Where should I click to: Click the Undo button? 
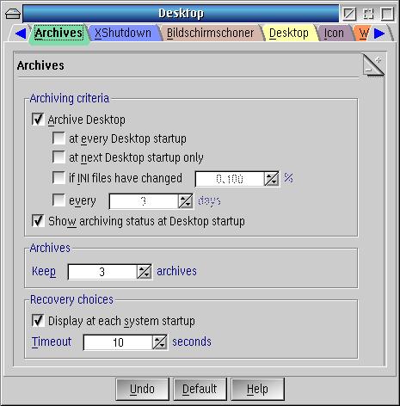coord(142,389)
